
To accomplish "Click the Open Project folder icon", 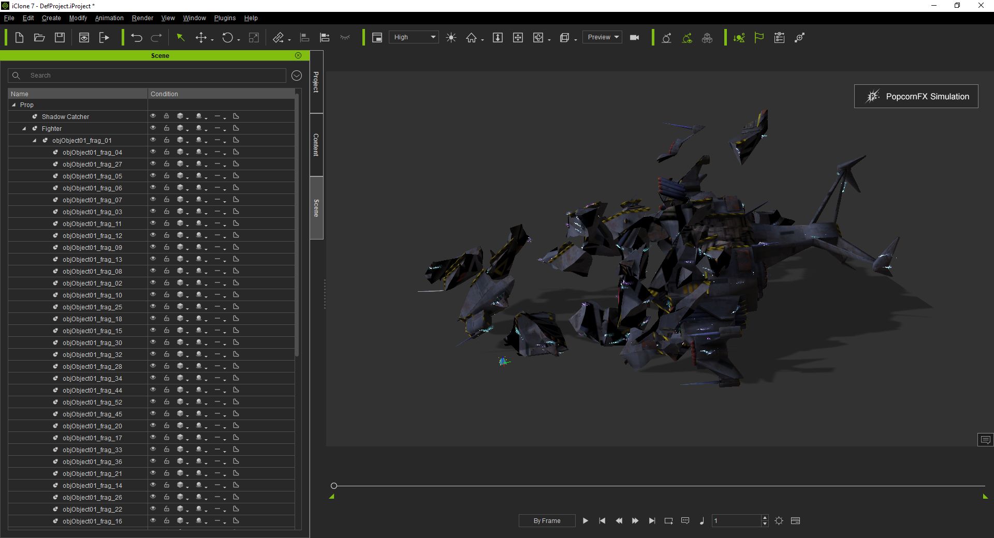I will tap(39, 37).
